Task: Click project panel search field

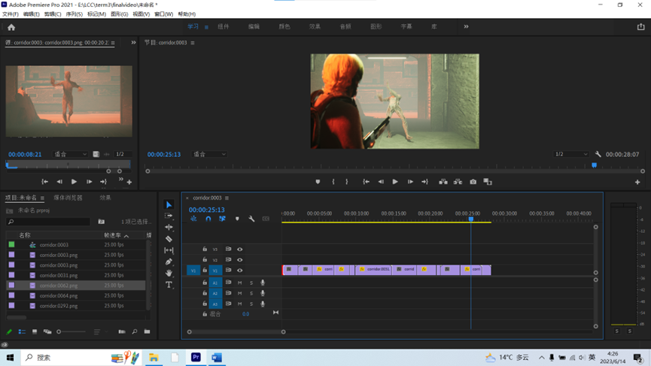Action: (x=49, y=222)
